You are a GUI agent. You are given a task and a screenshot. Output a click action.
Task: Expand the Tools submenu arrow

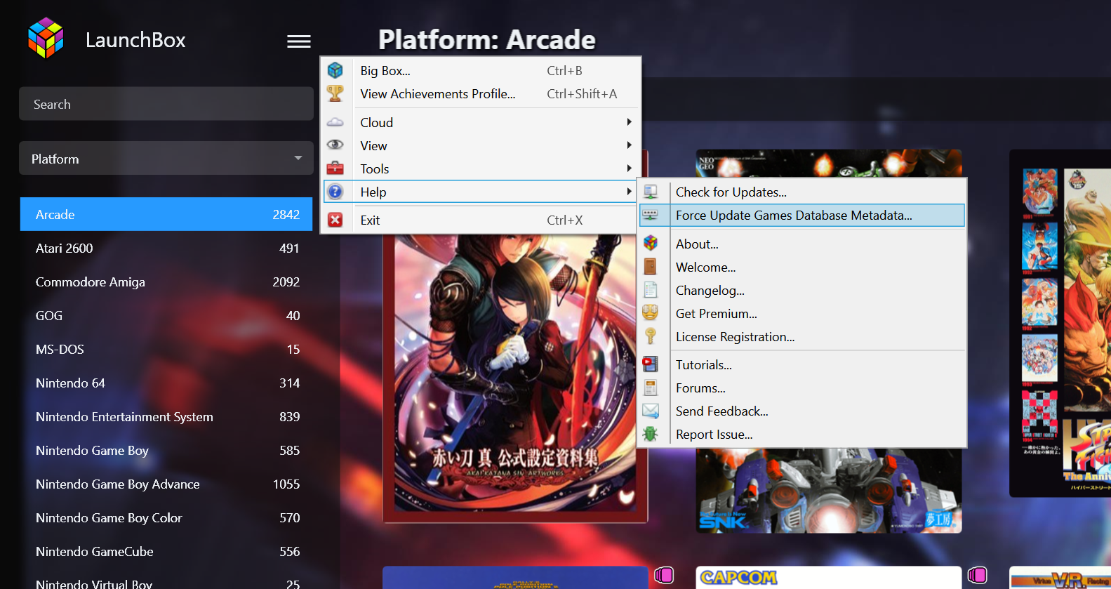(x=629, y=168)
